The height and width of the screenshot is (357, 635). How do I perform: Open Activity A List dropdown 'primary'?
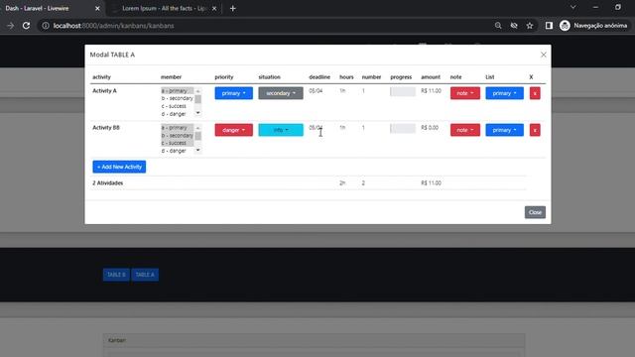pyautogui.click(x=505, y=93)
